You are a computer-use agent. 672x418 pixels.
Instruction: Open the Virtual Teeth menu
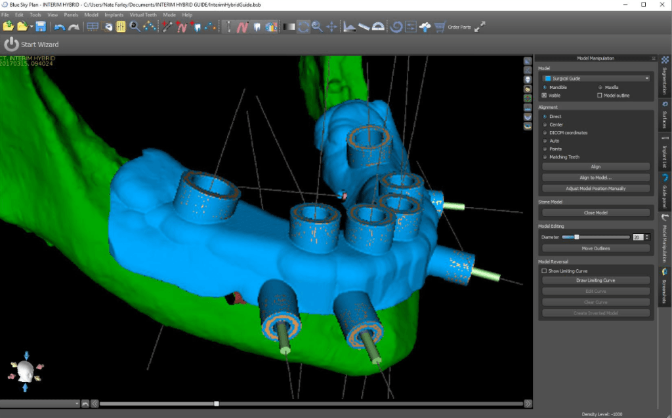[x=143, y=14]
